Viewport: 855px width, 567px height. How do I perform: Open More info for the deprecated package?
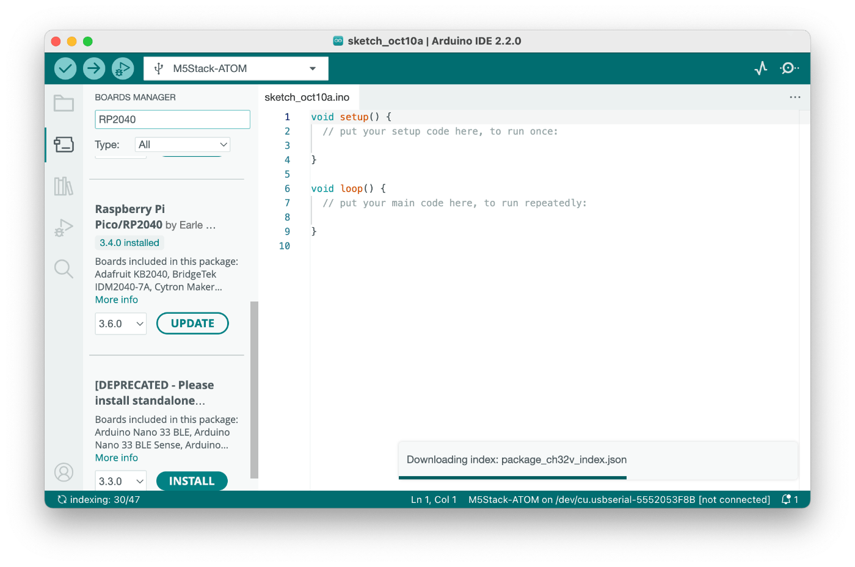pyautogui.click(x=117, y=458)
